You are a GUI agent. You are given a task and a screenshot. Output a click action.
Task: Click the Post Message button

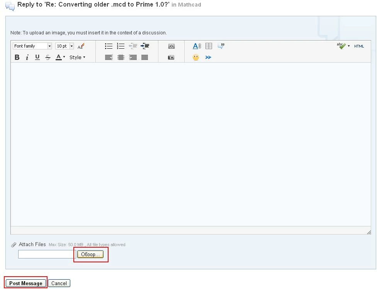click(25, 283)
